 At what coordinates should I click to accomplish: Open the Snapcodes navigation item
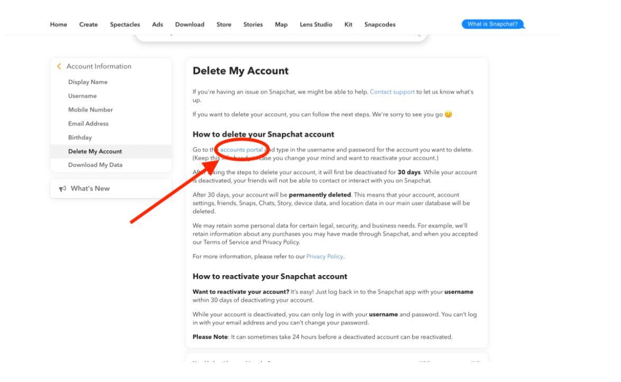pos(380,24)
